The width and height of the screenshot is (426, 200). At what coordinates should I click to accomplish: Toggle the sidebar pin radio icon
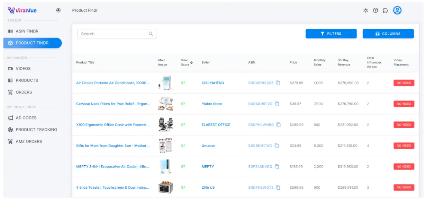59,10
